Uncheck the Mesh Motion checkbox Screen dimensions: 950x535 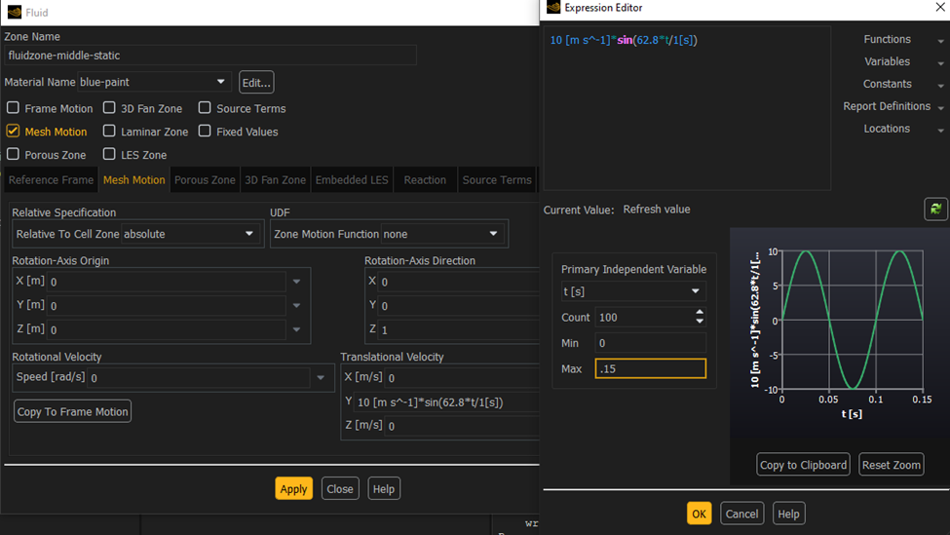coord(13,131)
